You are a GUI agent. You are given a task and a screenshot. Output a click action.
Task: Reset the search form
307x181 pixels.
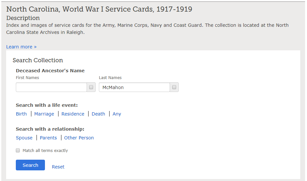58,167
